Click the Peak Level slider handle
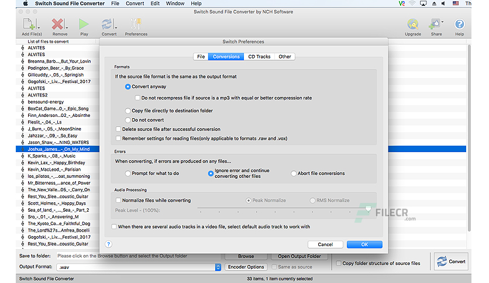489x283 pixels. coord(369,208)
